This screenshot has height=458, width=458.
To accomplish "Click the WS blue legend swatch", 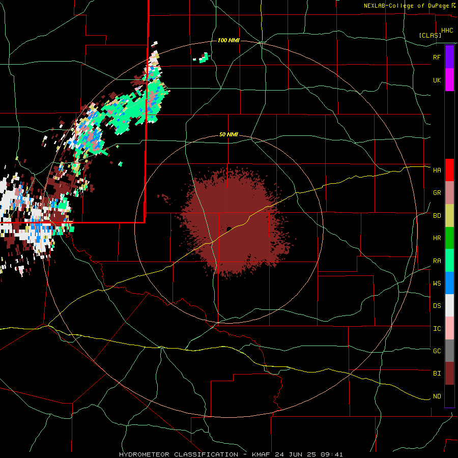I will (x=449, y=283).
